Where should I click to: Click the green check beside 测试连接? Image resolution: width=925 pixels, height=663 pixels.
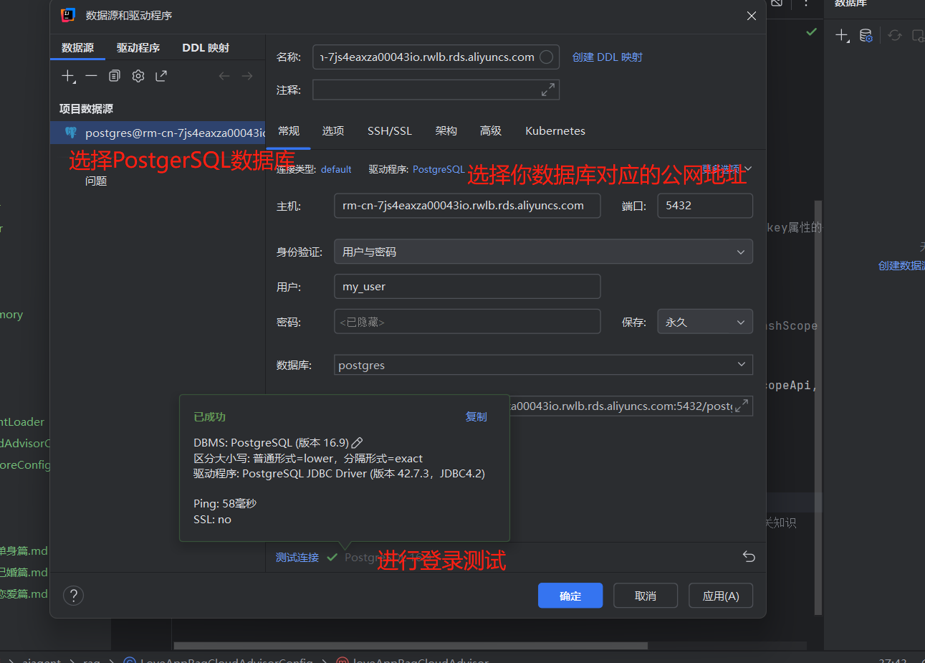point(332,558)
